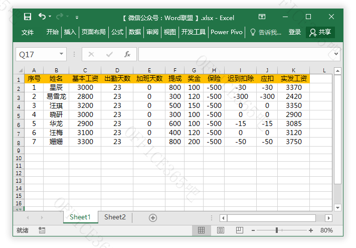
Task: Click the New Sheet plus icon
Action: [153, 218]
